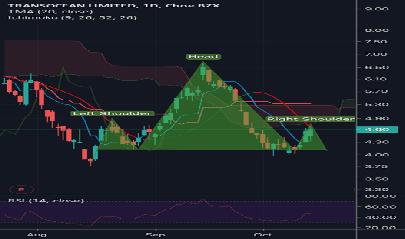This screenshot has height=239, width=405.
Task: Click the 5.30 price axis label
Action: [377, 104]
